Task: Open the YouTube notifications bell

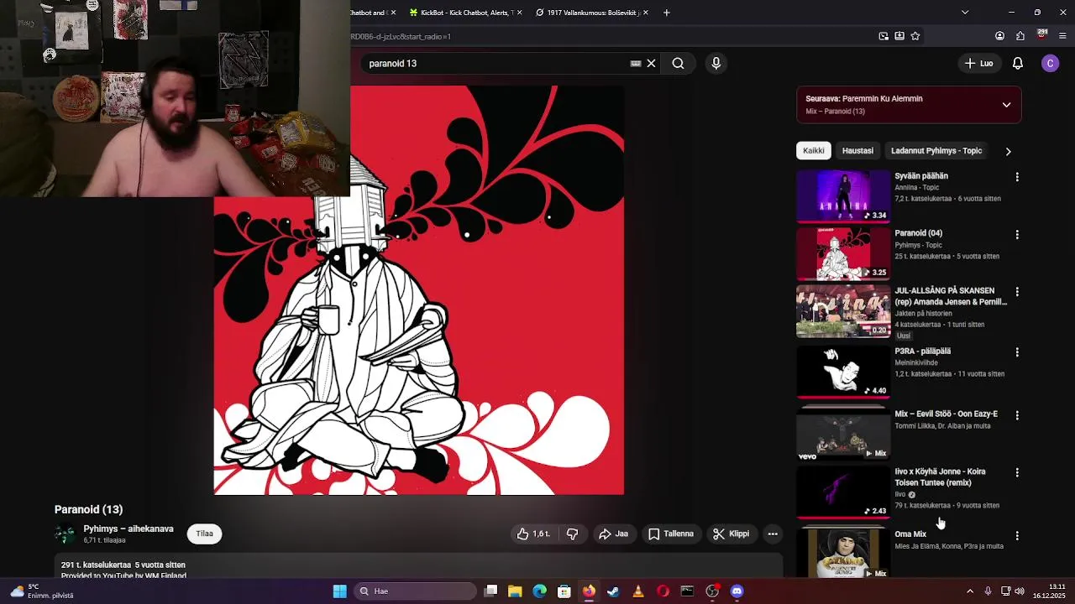Action: [1017, 63]
